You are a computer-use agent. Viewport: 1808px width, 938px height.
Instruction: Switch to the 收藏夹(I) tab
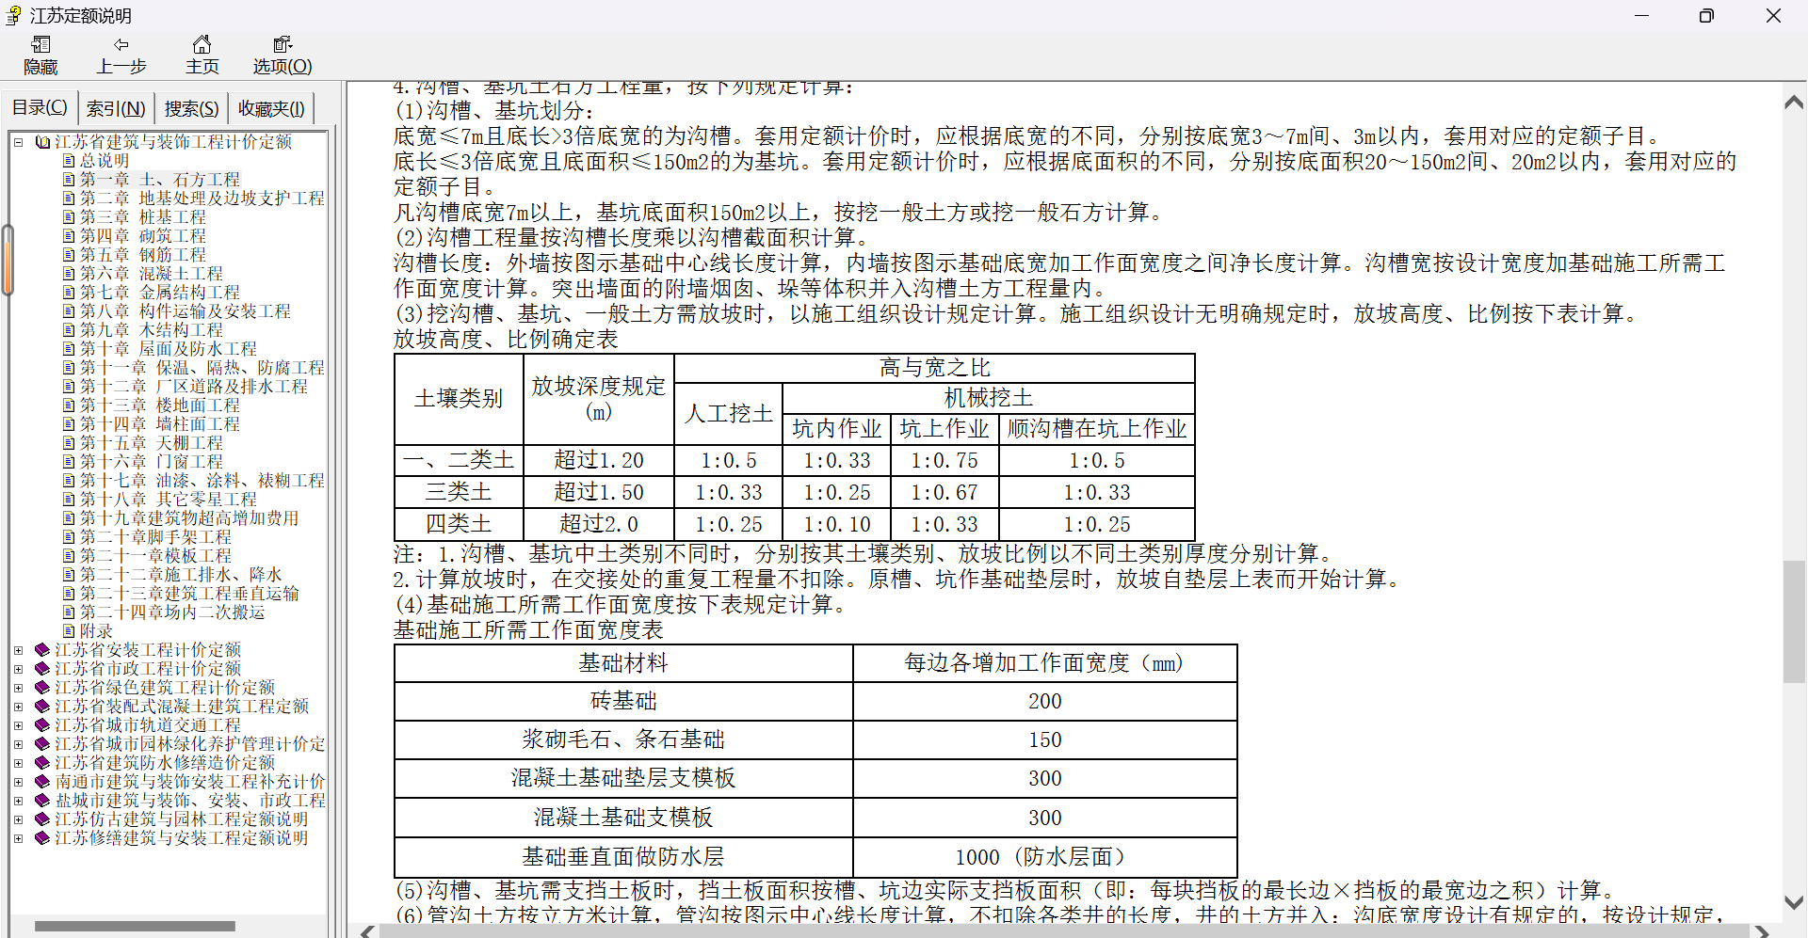(271, 109)
